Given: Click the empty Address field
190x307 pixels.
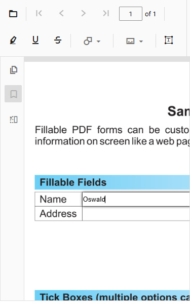Looking at the screenshot, I should (x=136, y=214).
